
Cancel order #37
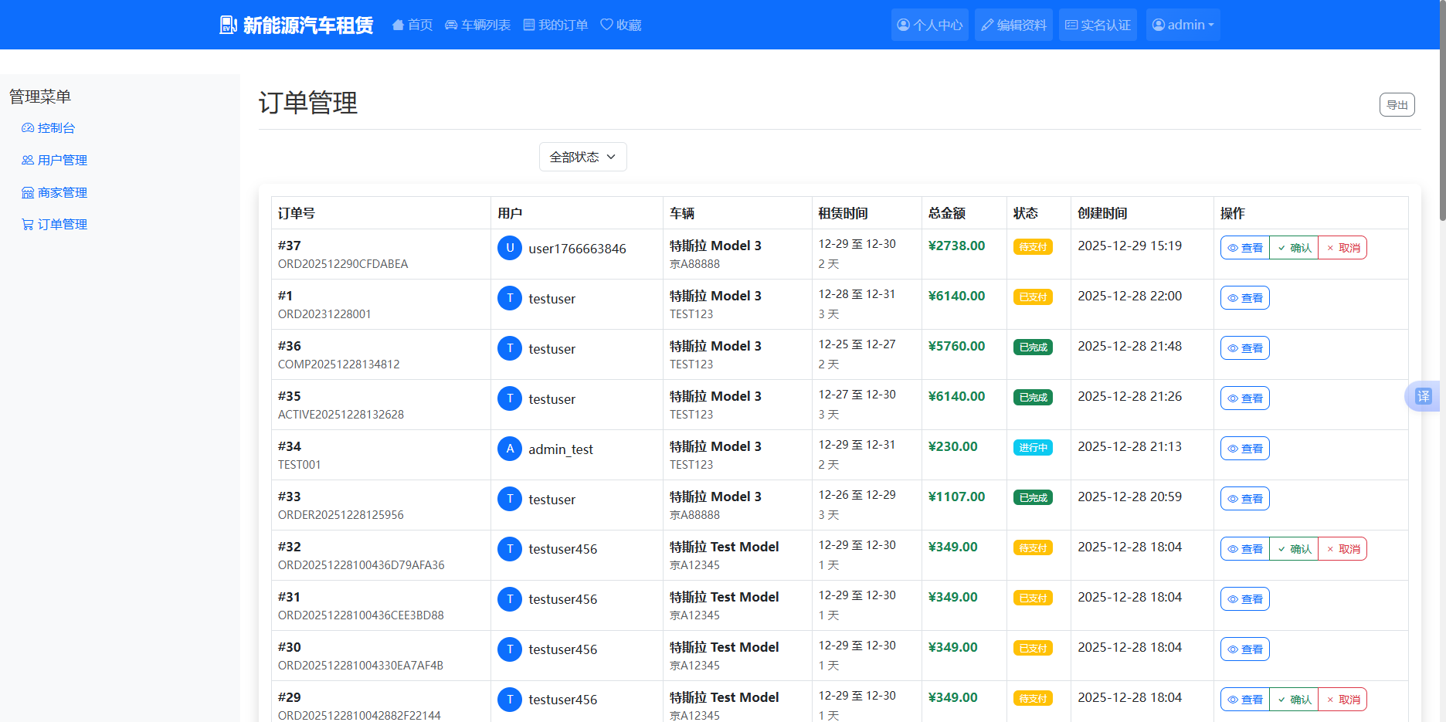pos(1342,248)
